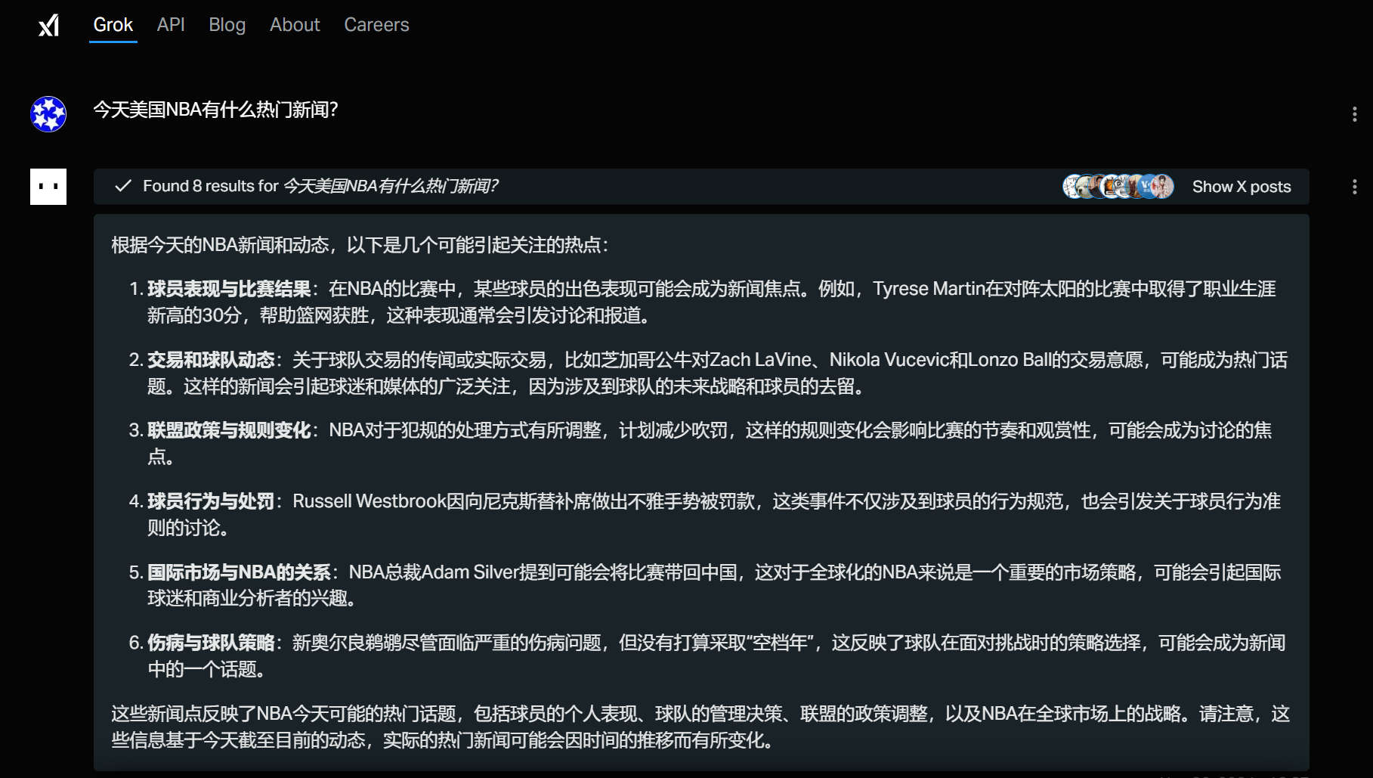Open options menu for the user question
This screenshot has height=778, width=1373.
(x=1354, y=114)
